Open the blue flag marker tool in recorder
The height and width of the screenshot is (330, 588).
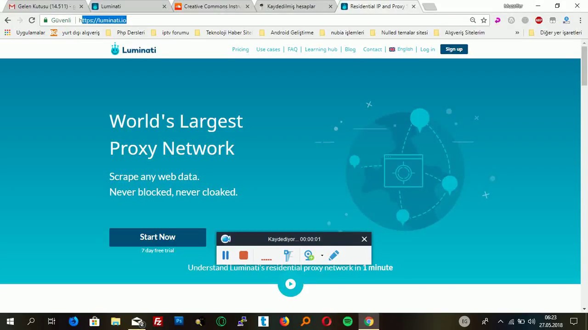pyautogui.click(x=288, y=255)
